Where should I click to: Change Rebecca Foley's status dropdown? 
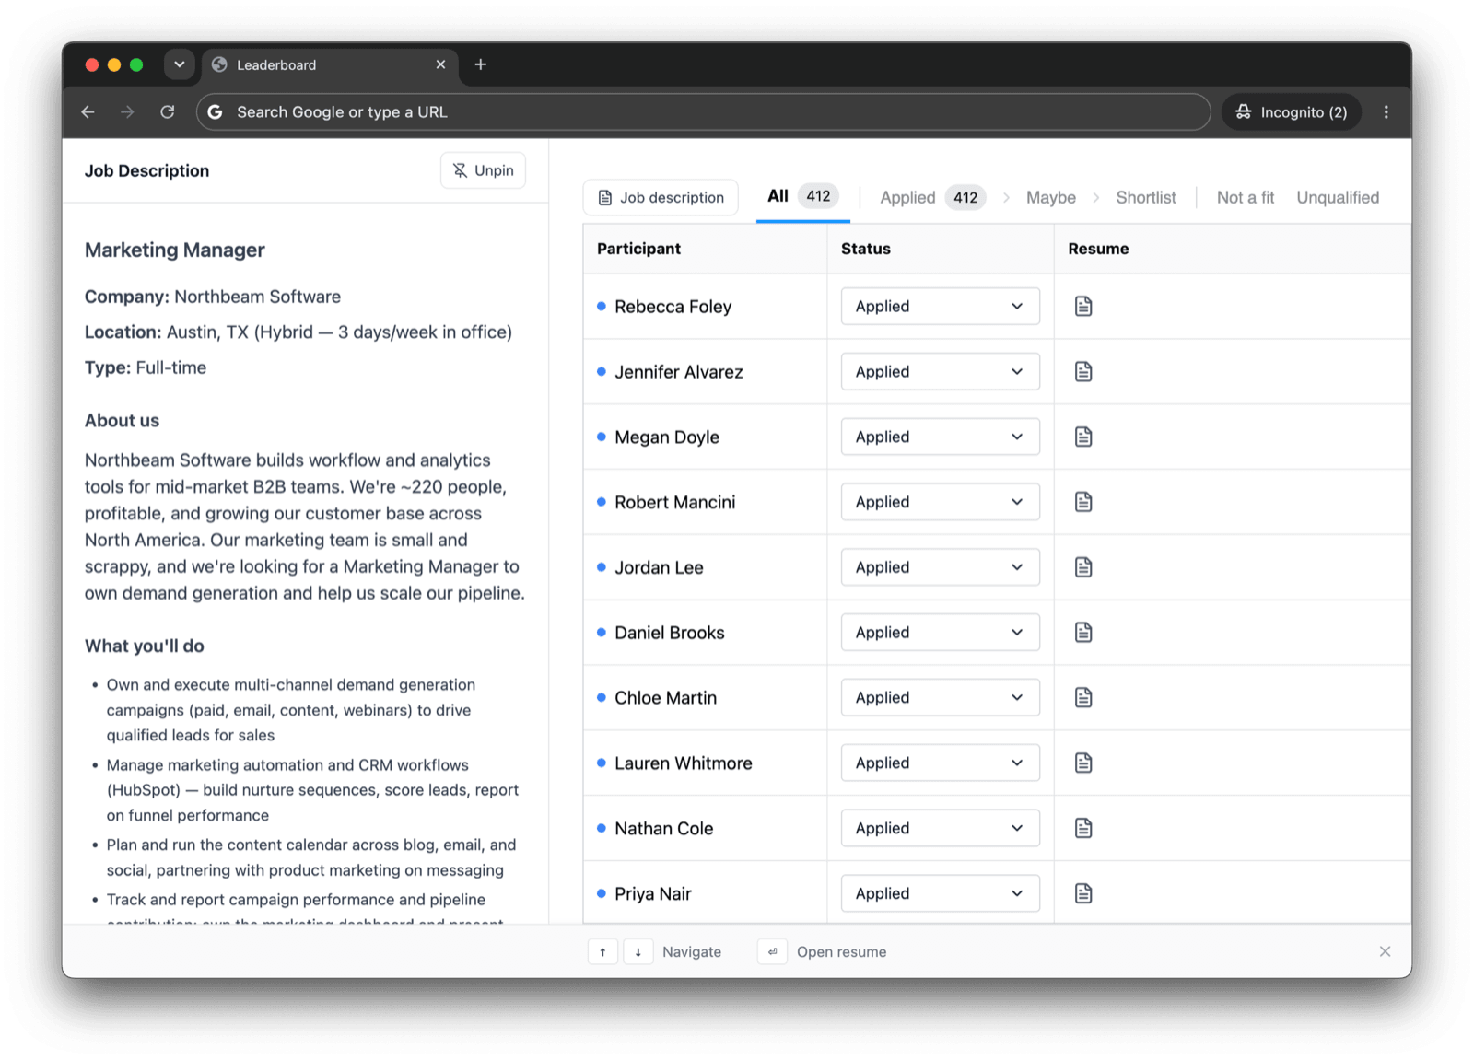point(940,306)
